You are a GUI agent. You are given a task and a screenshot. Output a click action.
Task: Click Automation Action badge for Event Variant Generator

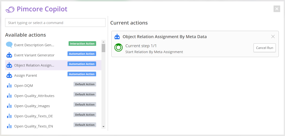(x=82, y=54)
